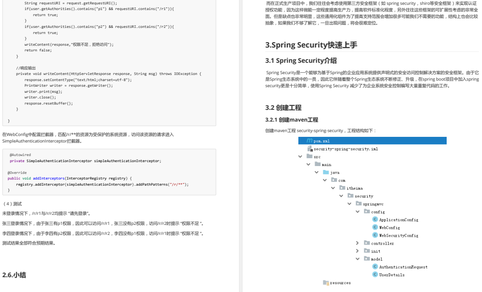The height and width of the screenshot is (292, 482).
Task: Expand the controller package chevron
Action: 357,243
